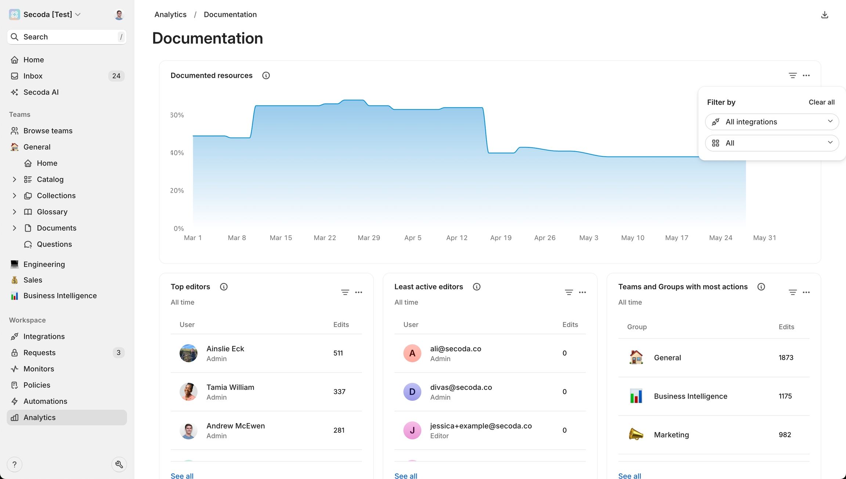The image size is (846, 479).
Task: Go to Monitors in Workspace section
Action: coord(39,369)
